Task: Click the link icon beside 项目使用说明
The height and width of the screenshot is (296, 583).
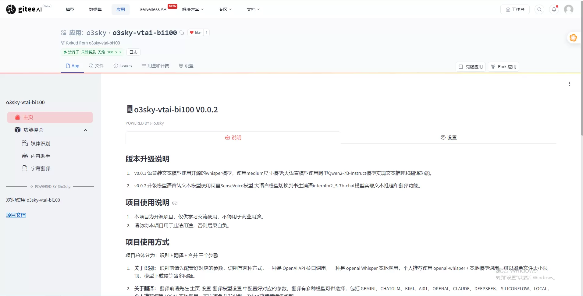Action: tap(175, 203)
